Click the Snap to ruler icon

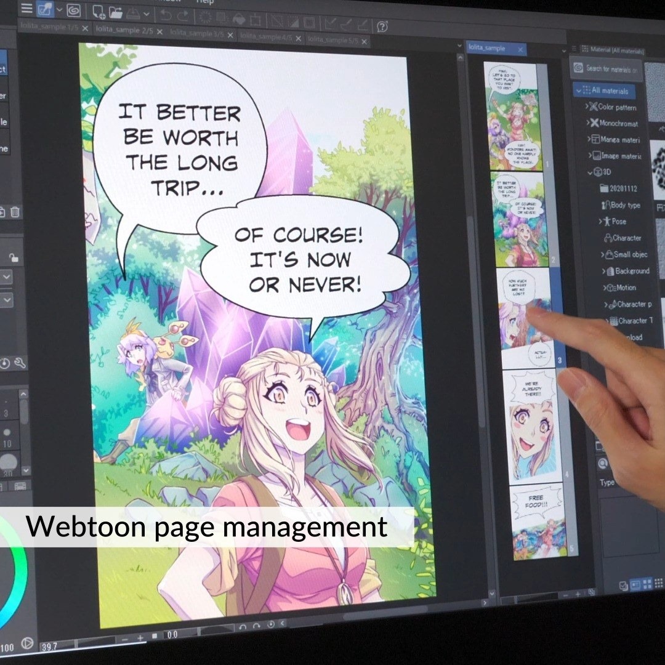point(331,24)
